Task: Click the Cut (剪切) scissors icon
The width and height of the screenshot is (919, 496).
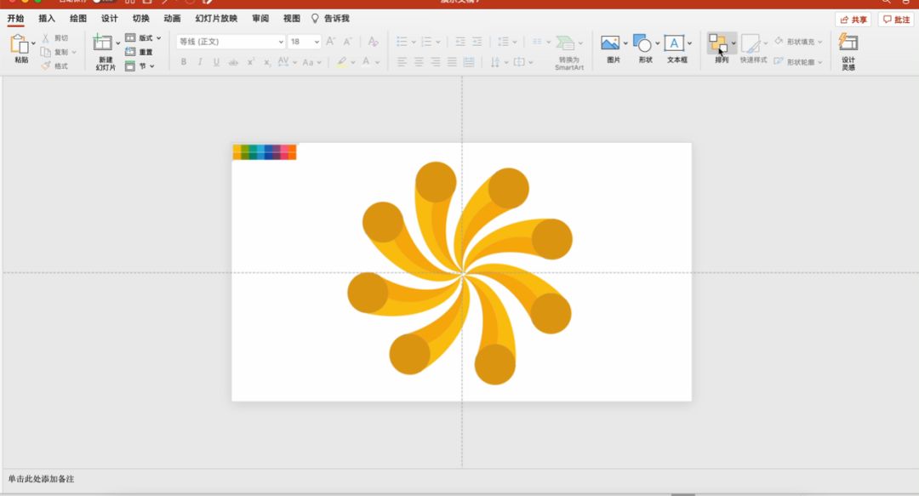Action: 46,38
